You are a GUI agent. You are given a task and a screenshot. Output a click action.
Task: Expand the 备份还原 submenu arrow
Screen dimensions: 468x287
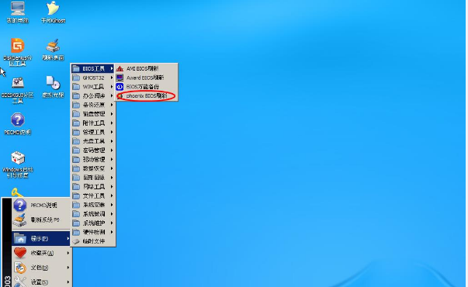112,105
